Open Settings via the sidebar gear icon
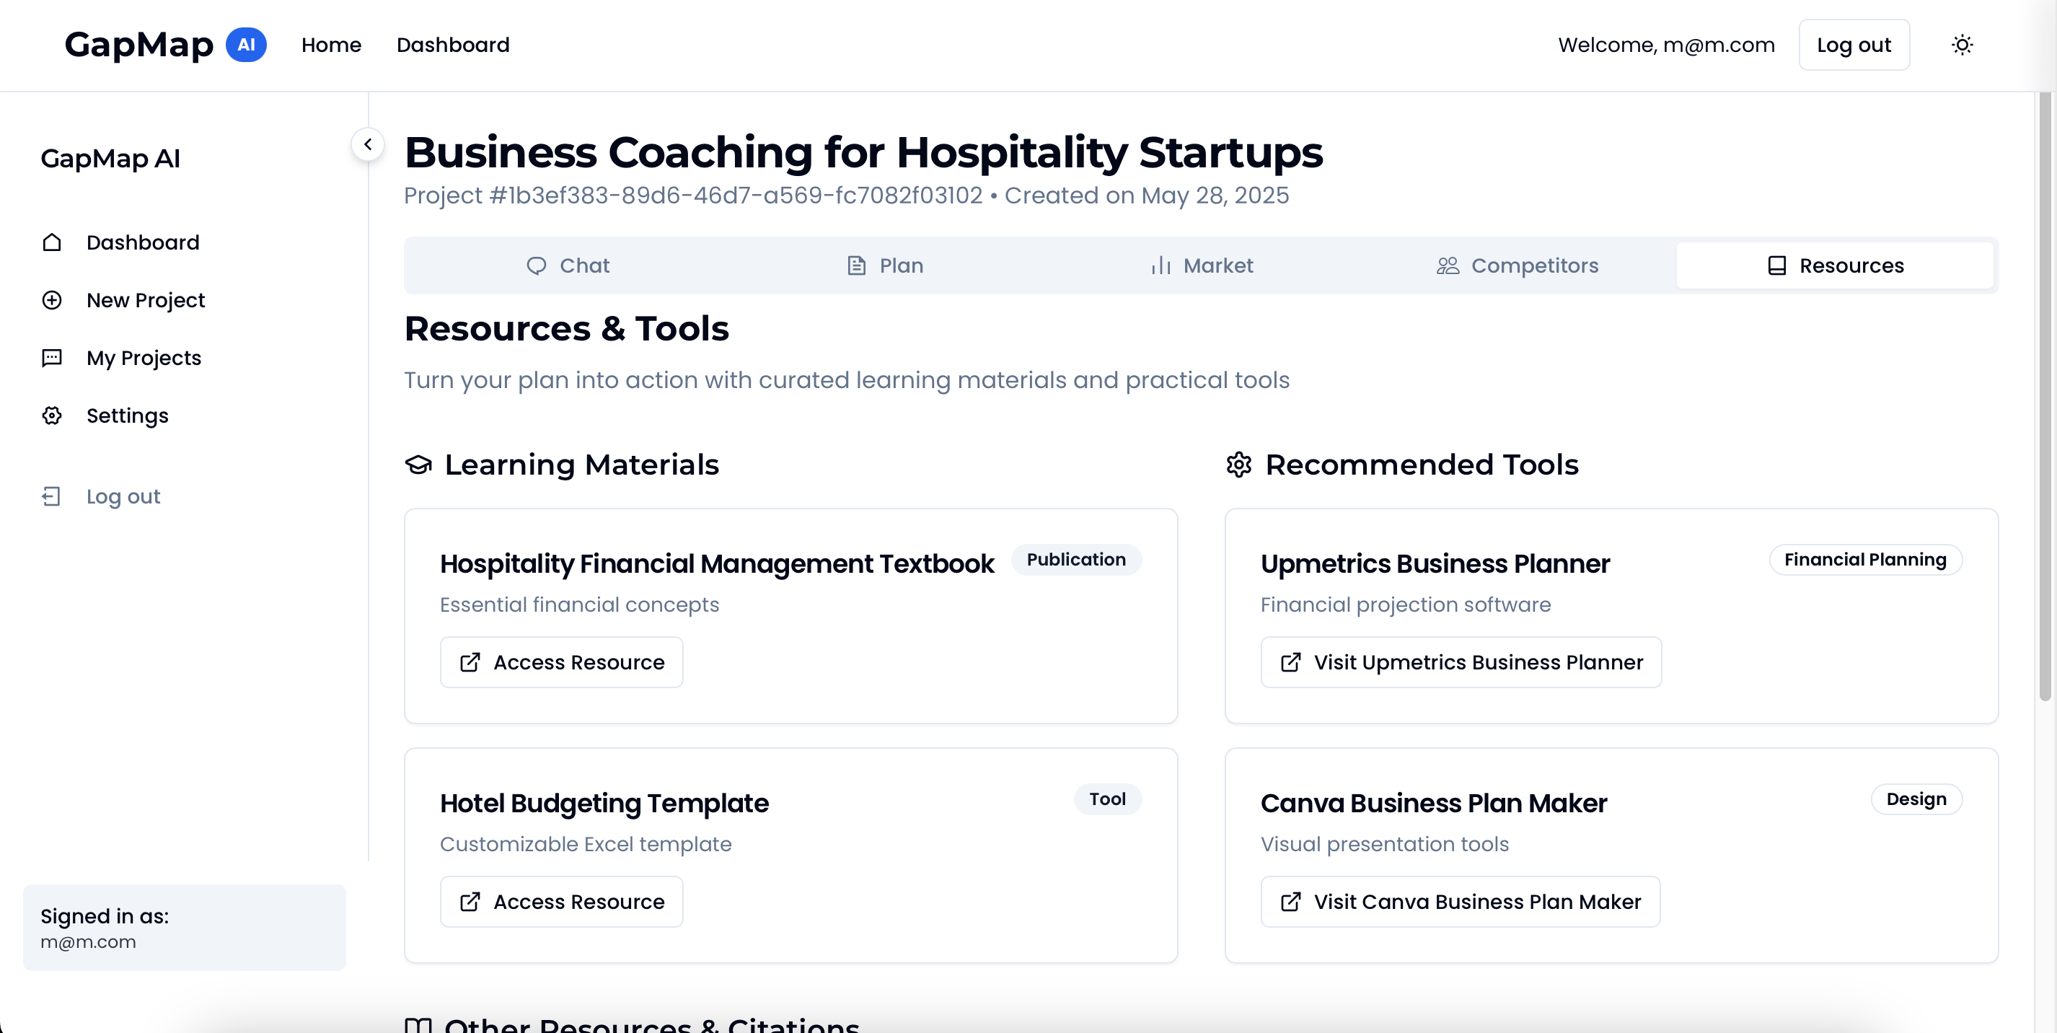 click(x=52, y=416)
